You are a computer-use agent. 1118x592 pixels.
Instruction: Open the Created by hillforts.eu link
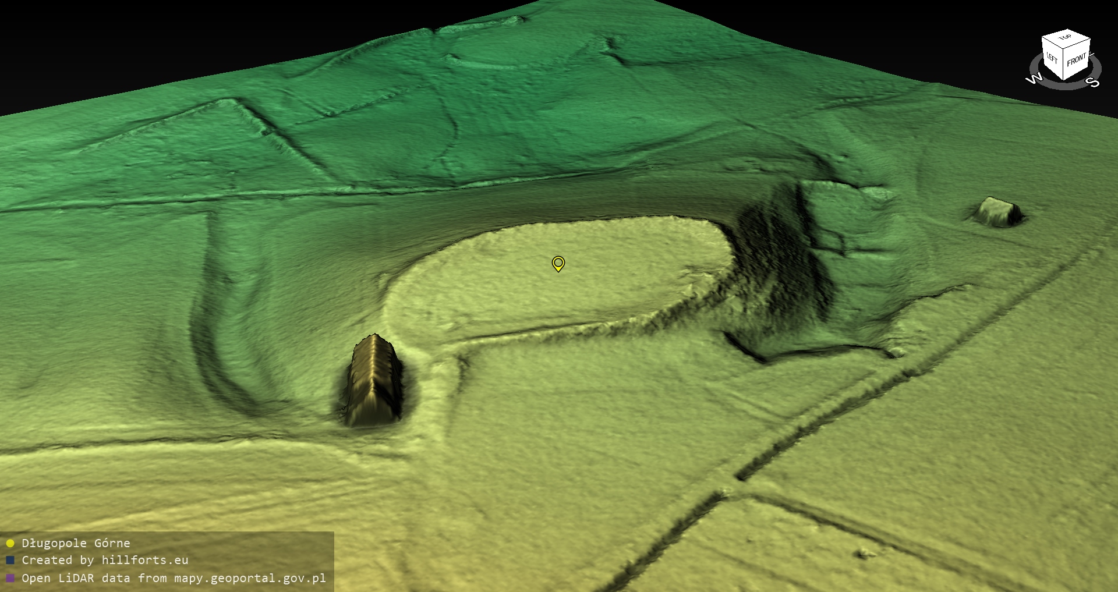tap(105, 561)
